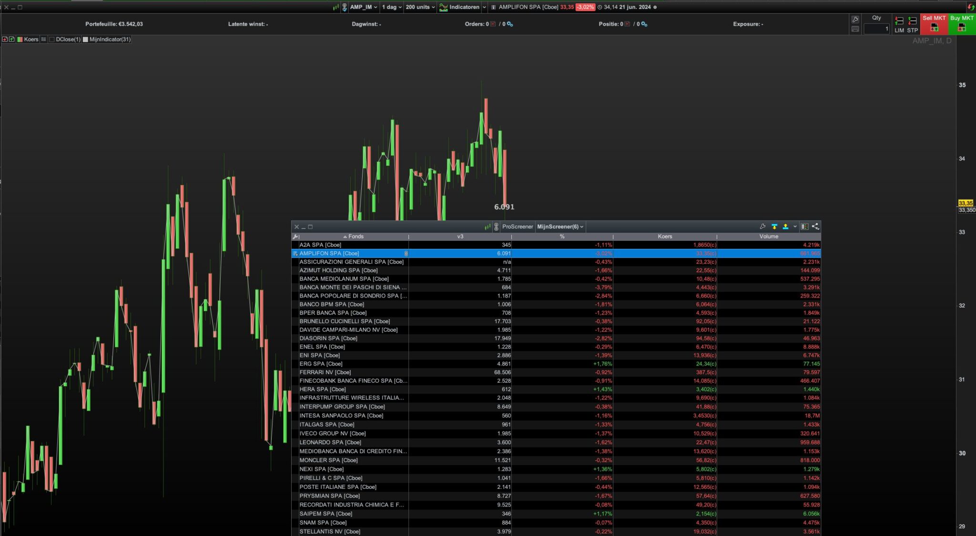976x536 pixels.
Task: Click the red-green refresh arrows icon
Action: point(971,7)
